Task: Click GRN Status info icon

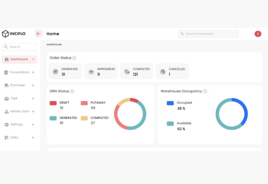Action: [72, 91]
